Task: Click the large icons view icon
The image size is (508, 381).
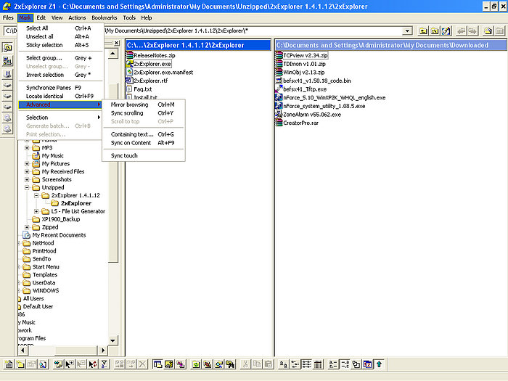Action: point(284,364)
